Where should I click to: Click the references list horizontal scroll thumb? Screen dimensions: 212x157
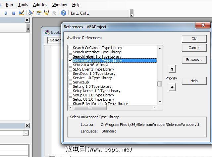tap(90, 108)
